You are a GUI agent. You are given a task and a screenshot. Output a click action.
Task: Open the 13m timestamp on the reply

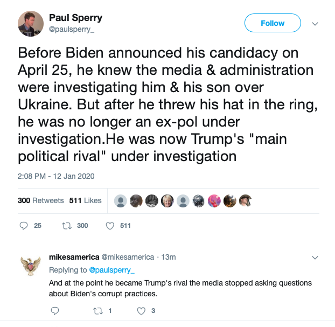[x=169, y=257]
